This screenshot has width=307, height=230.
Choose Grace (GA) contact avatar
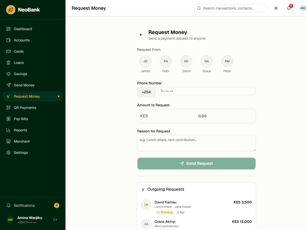click(207, 61)
